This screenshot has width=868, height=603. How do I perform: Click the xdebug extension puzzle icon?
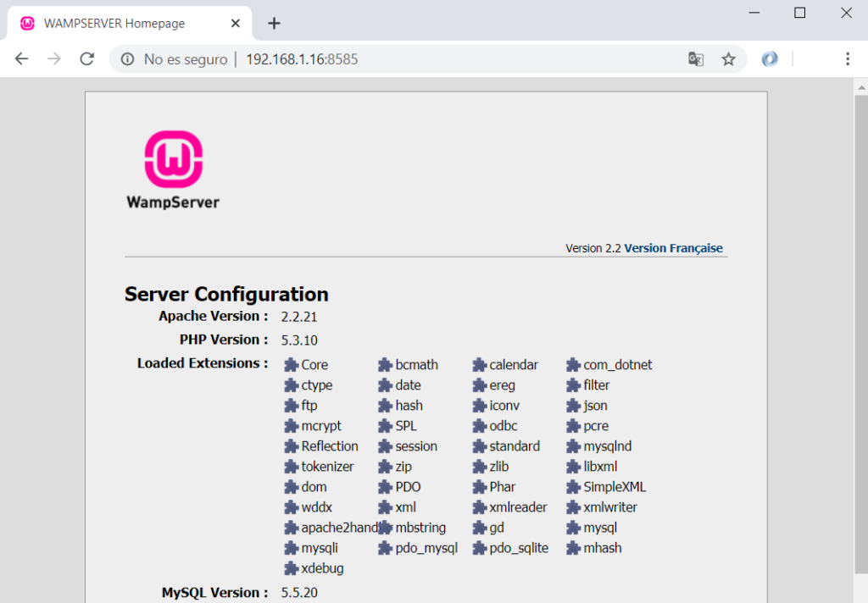tap(292, 569)
